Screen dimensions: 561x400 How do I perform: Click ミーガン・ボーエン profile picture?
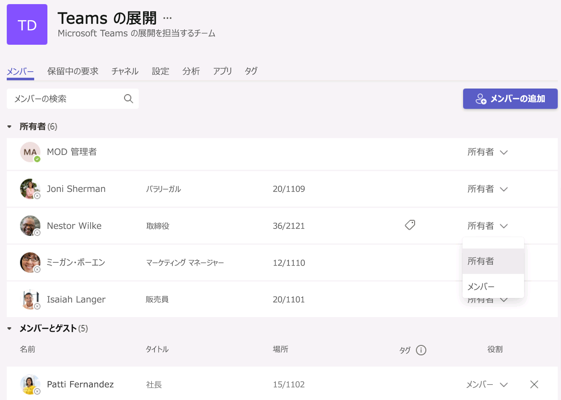[x=30, y=263]
